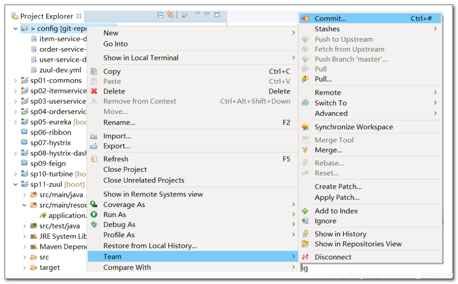Expand the src/test/java folder
Screen dimensions: 458x284
pos(25,226)
